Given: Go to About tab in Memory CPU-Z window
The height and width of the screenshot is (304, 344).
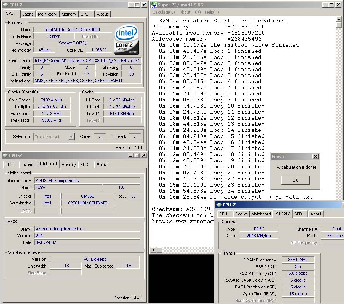Looking at the screenshot, I should coord(316,214).
